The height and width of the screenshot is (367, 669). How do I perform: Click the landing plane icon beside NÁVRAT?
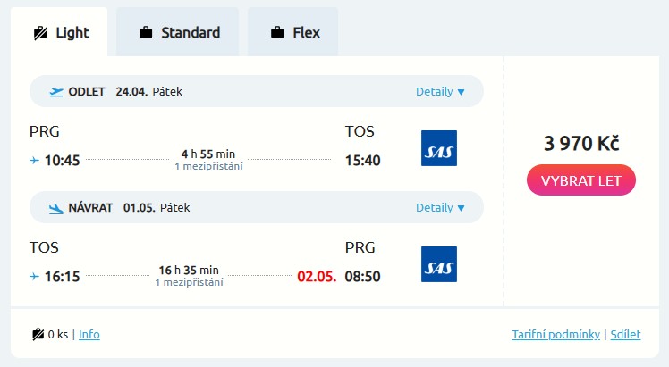tap(57, 207)
